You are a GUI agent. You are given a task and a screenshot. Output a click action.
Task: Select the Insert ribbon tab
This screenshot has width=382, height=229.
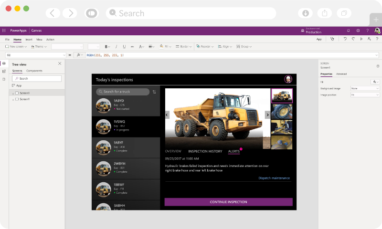click(29, 40)
